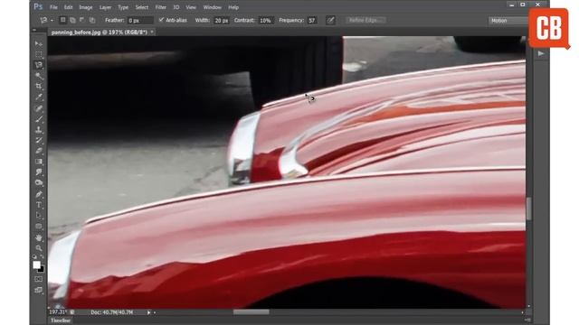Open the 3D menu
Image resolution: width=579 pixels, height=325 pixels.
tap(176, 7)
